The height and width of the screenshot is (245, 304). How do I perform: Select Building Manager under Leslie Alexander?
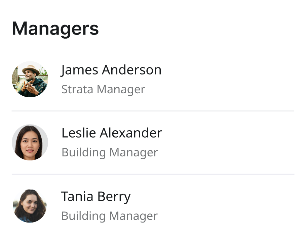(110, 152)
